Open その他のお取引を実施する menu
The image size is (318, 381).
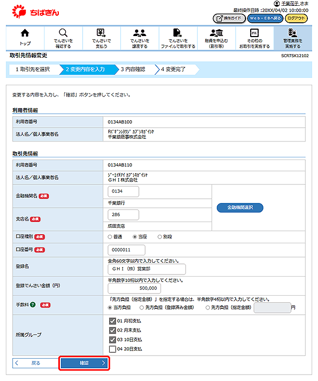tap(254, 38)
